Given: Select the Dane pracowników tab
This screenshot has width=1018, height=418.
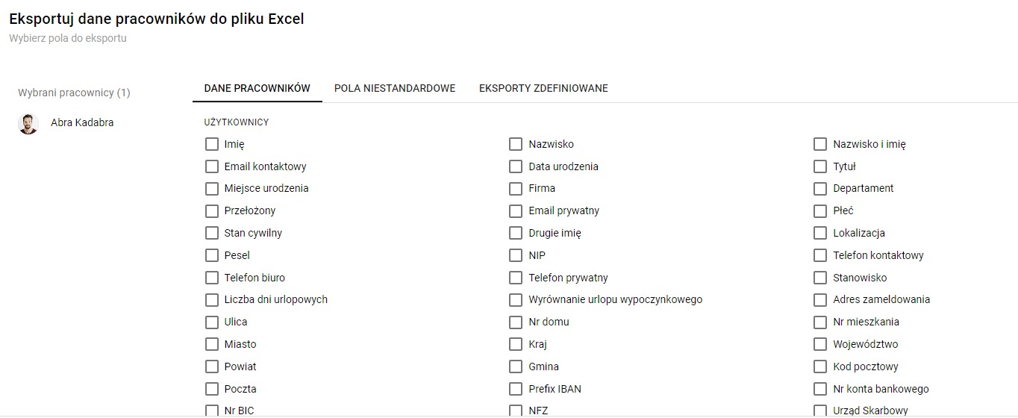Looking at the screenshot, I should point(257,88).
